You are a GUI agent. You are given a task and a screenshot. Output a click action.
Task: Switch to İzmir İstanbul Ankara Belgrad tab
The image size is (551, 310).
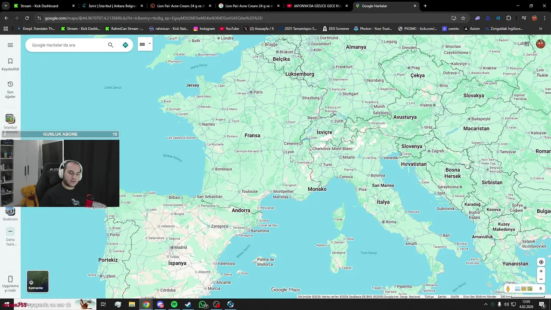click(112, 6)
